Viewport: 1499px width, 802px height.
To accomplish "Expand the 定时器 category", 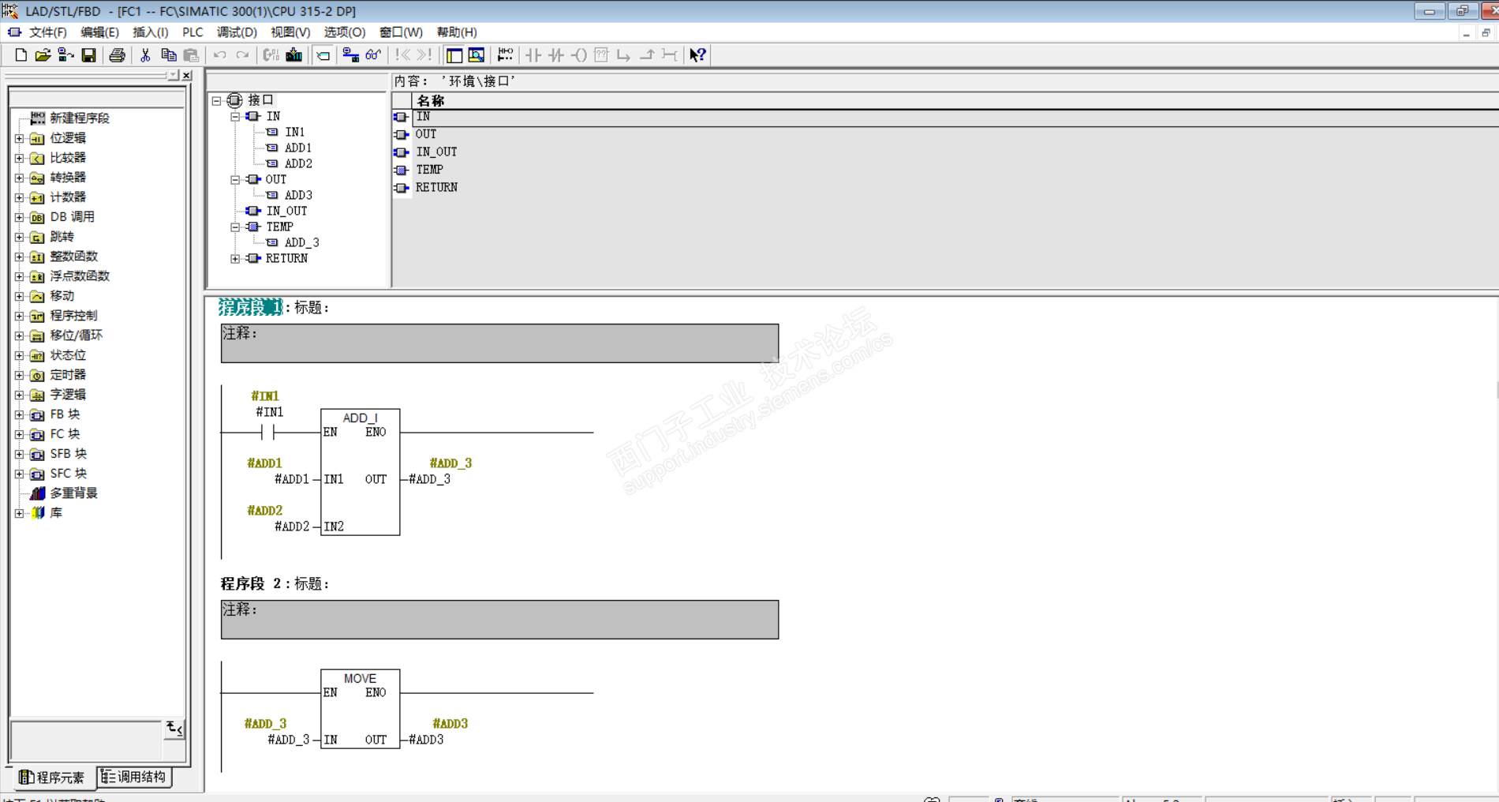I will tap(20, 375).
